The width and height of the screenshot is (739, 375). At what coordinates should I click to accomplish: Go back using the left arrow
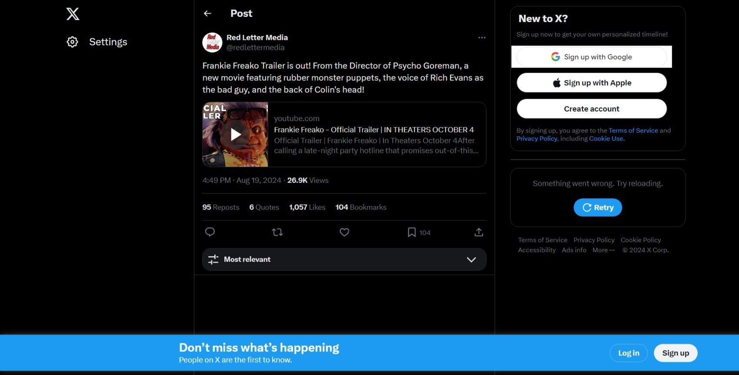pos(207,13)
